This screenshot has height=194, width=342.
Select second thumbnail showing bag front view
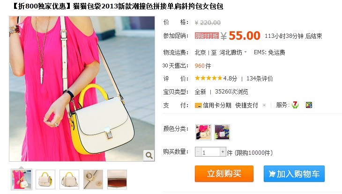(x=45, y=180)
